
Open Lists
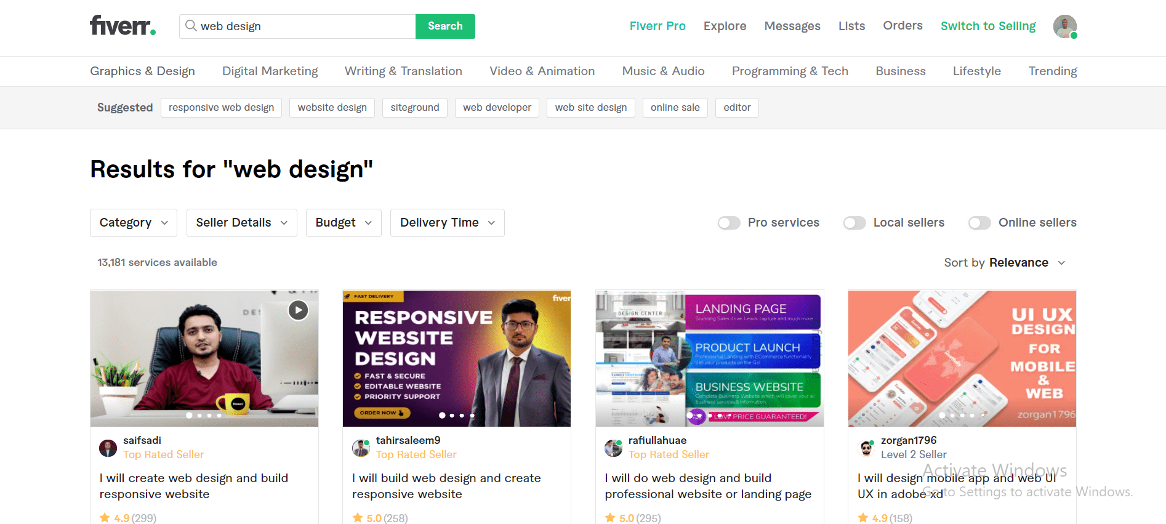851,26
